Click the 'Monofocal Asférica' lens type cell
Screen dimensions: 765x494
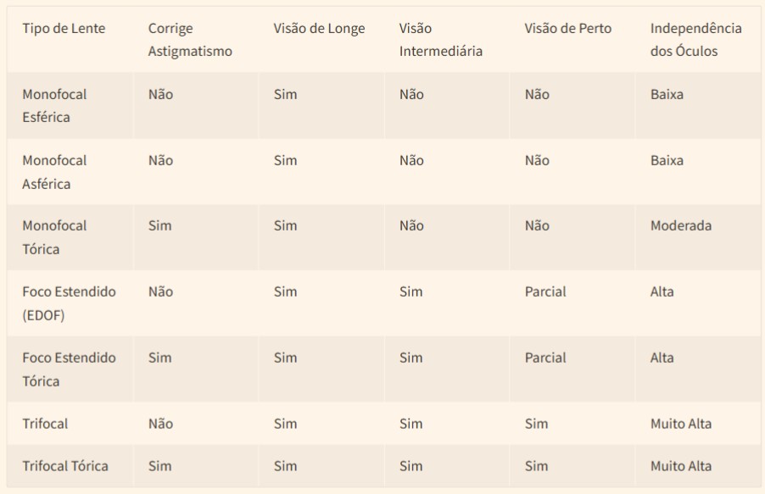(54, 172)
